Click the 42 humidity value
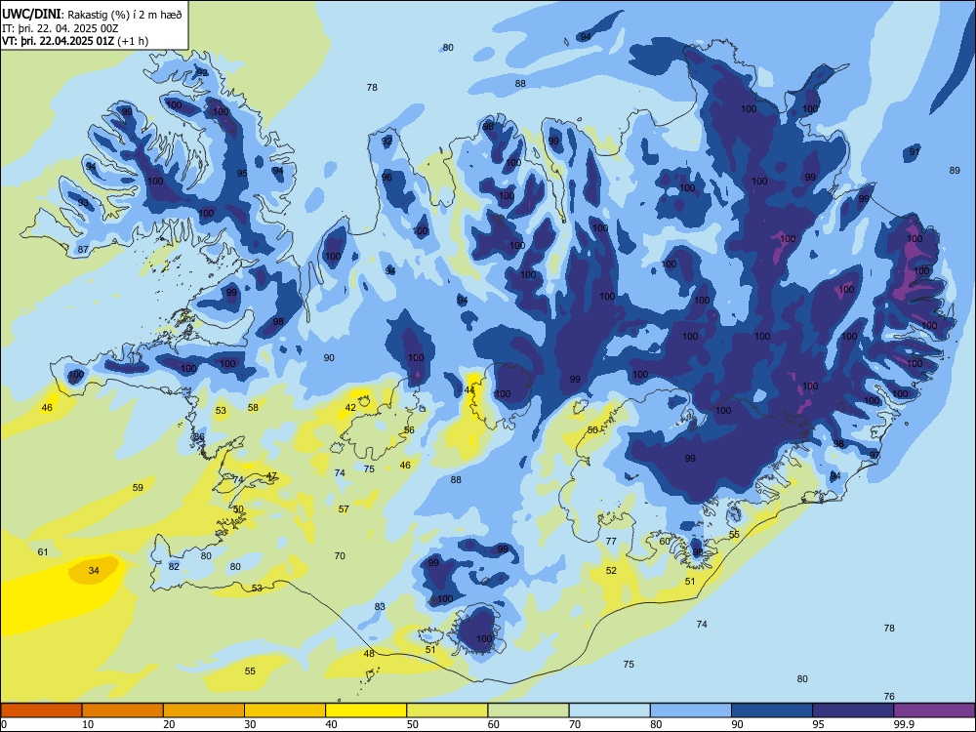Viewport: 976px width, 732px height. [x=350, y=407]
